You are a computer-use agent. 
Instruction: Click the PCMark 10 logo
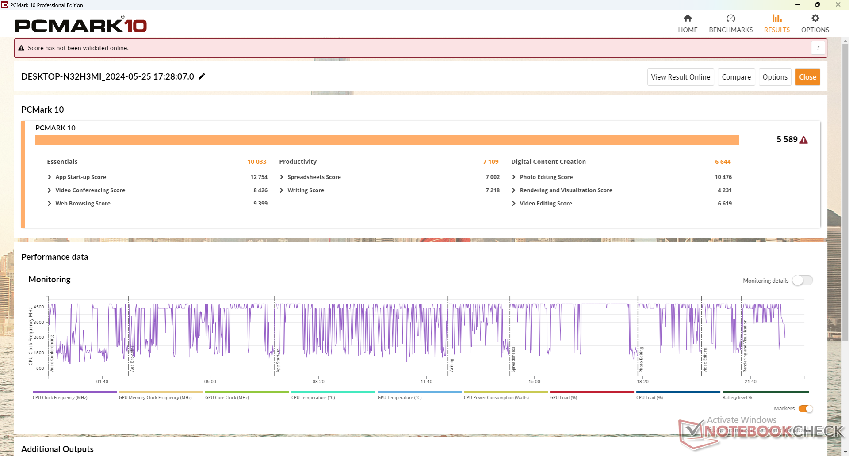click(x=81, y=25)
